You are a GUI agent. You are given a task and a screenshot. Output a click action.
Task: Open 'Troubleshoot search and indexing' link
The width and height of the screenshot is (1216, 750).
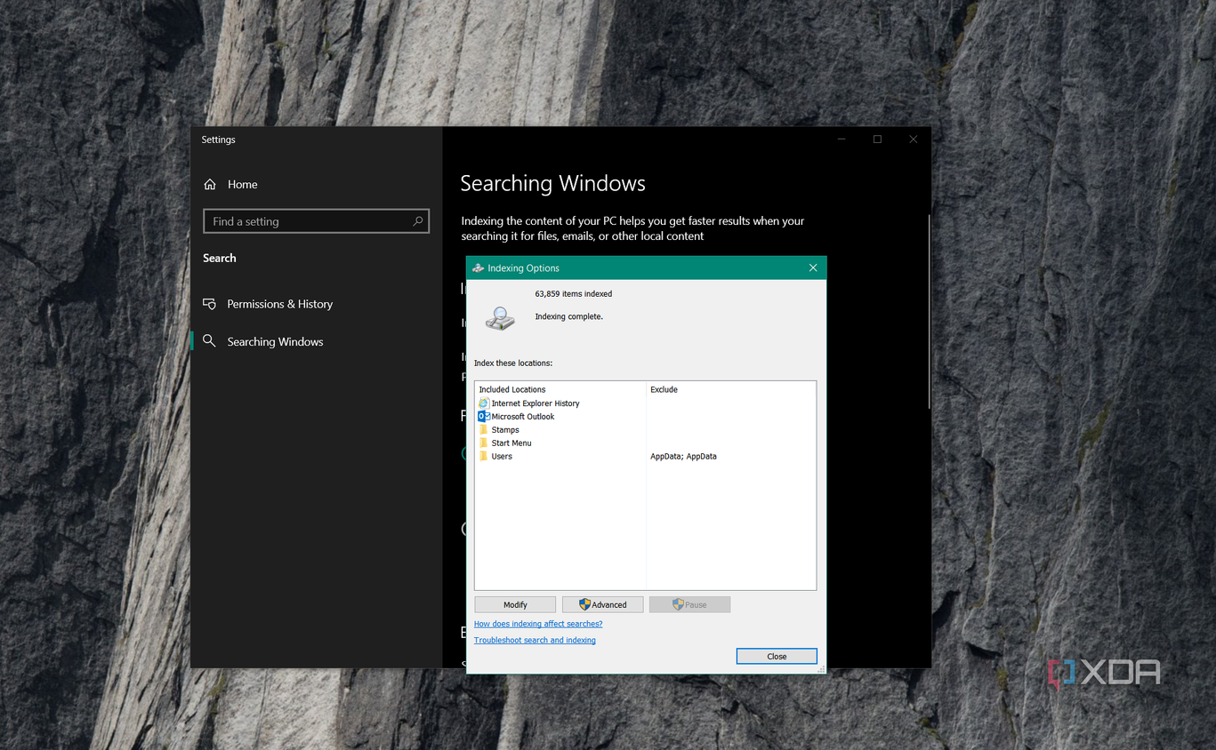[535, 640]
